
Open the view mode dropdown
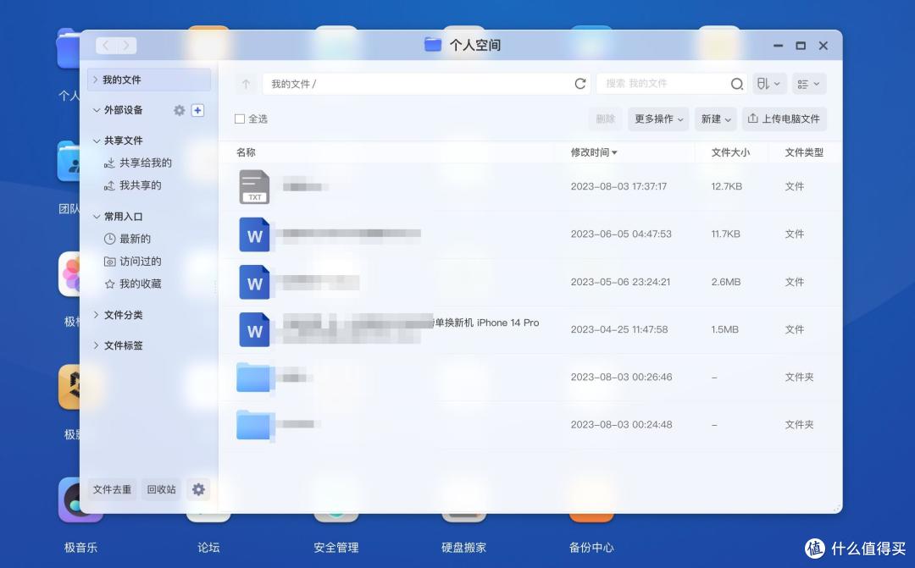click(x=809, y=84)
